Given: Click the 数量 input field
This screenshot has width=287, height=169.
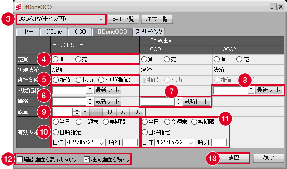Looking at the screenshot, I should point(62,112).
